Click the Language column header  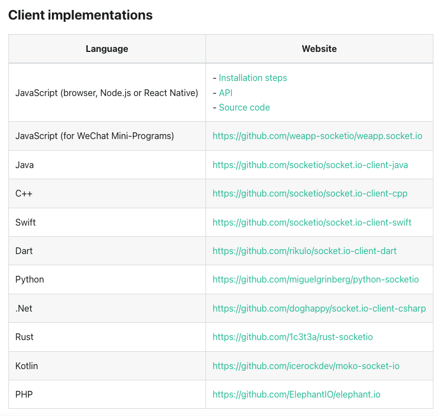pyautogui.click(x=107, y=49)
